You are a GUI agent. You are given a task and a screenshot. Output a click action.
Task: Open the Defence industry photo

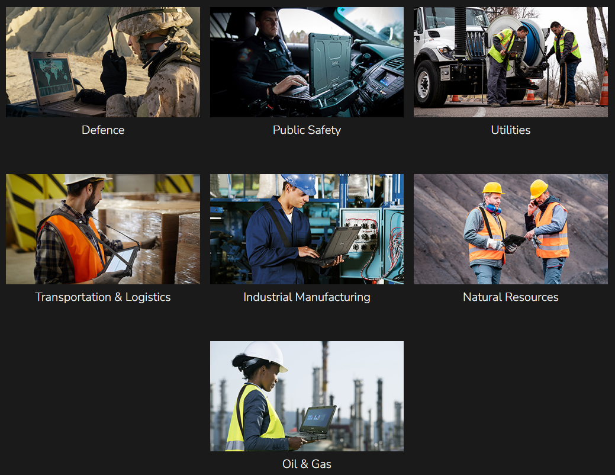coord(102,62)
